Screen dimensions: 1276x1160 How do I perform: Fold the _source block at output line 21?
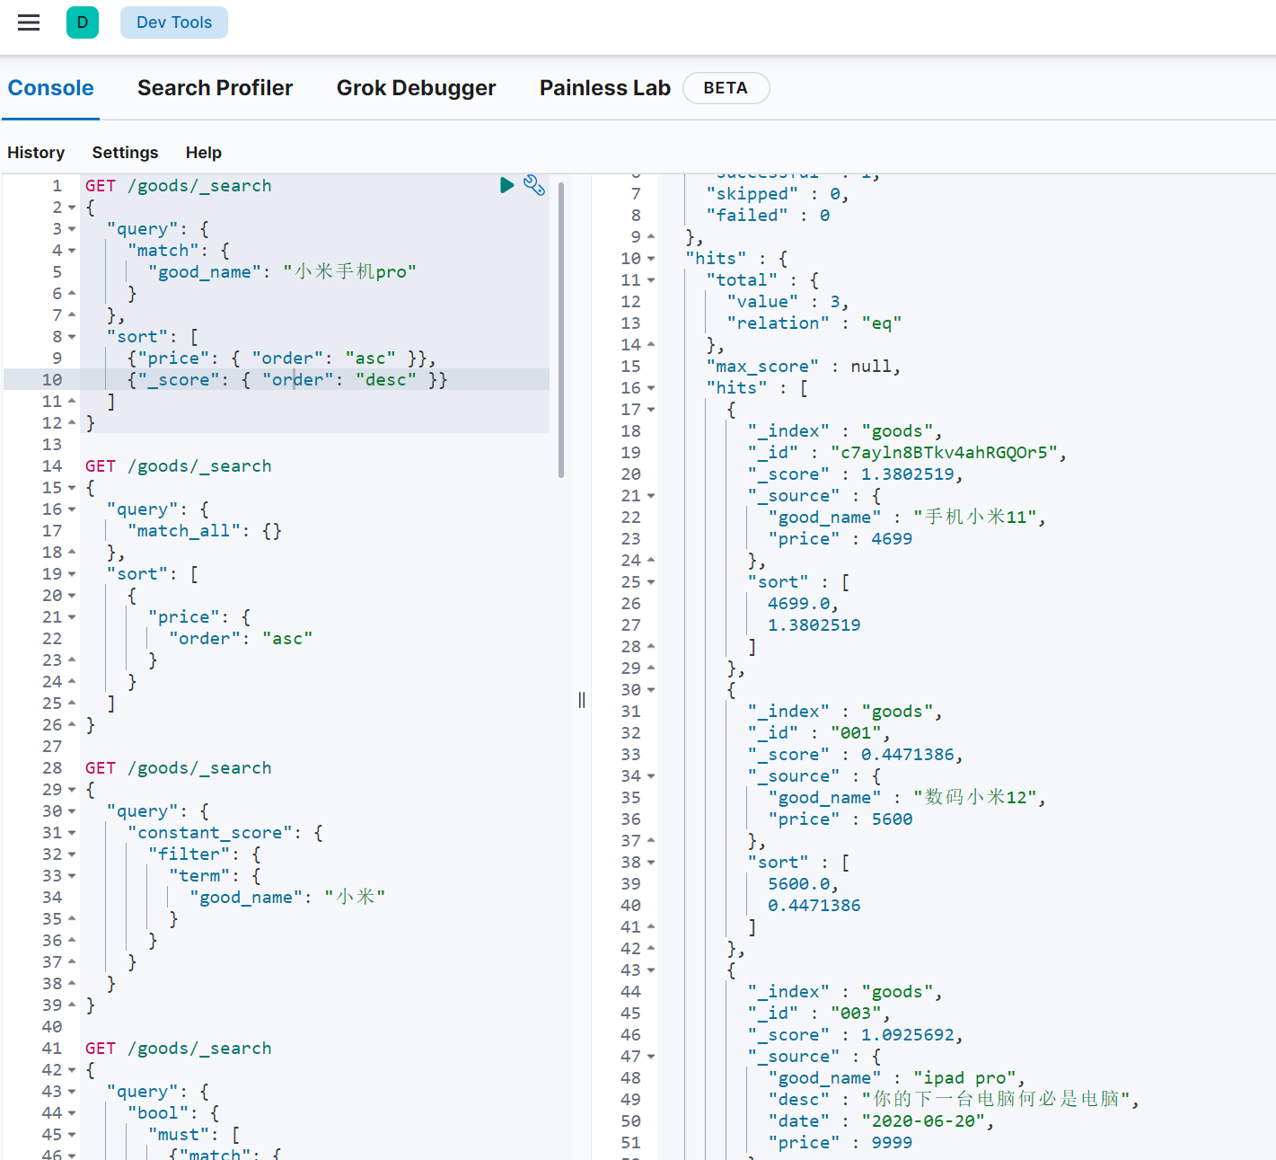point(651,496)
